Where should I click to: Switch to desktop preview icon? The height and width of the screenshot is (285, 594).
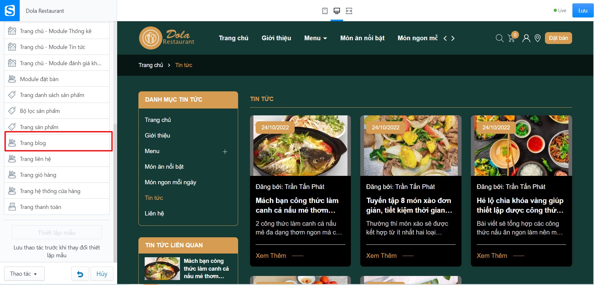(x=337, y=11)
